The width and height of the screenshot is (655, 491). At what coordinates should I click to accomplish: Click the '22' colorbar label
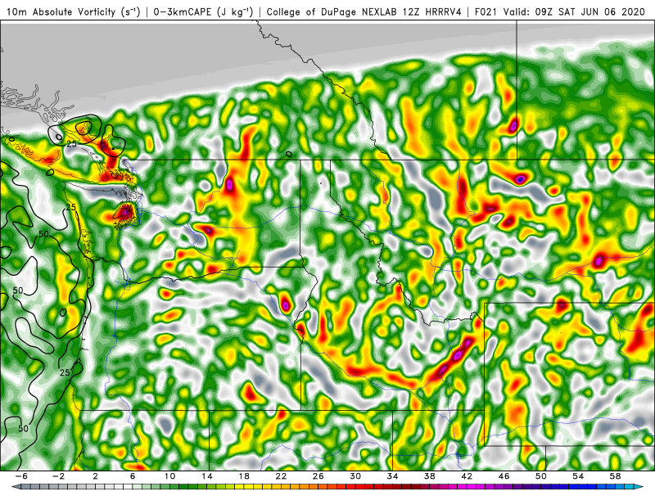(x=281, y=476)
